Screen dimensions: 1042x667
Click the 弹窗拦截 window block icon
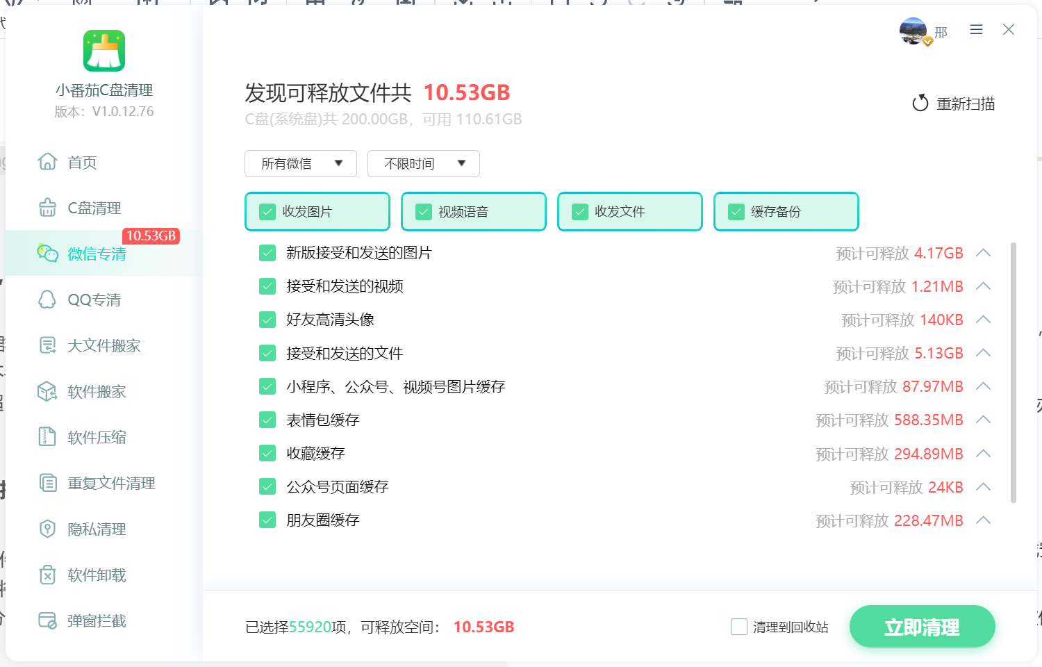point(47,620)
